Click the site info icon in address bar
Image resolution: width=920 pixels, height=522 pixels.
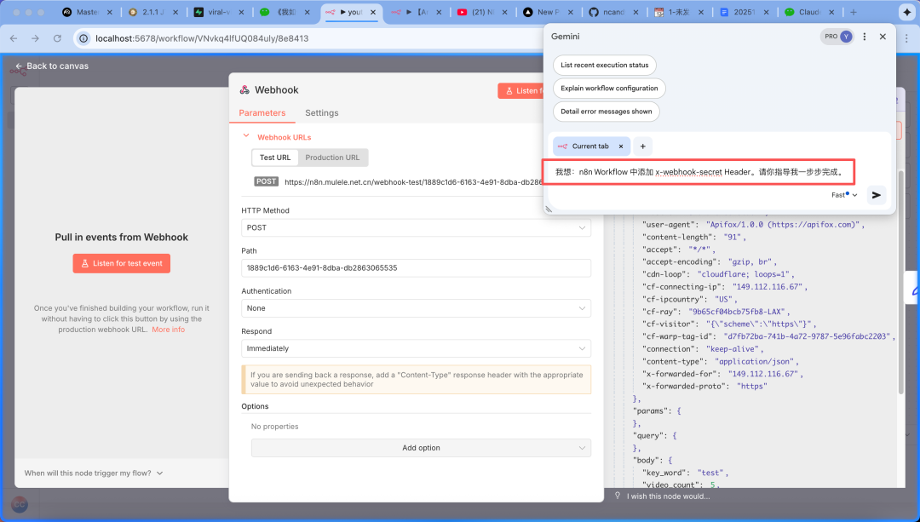(83, 38)
